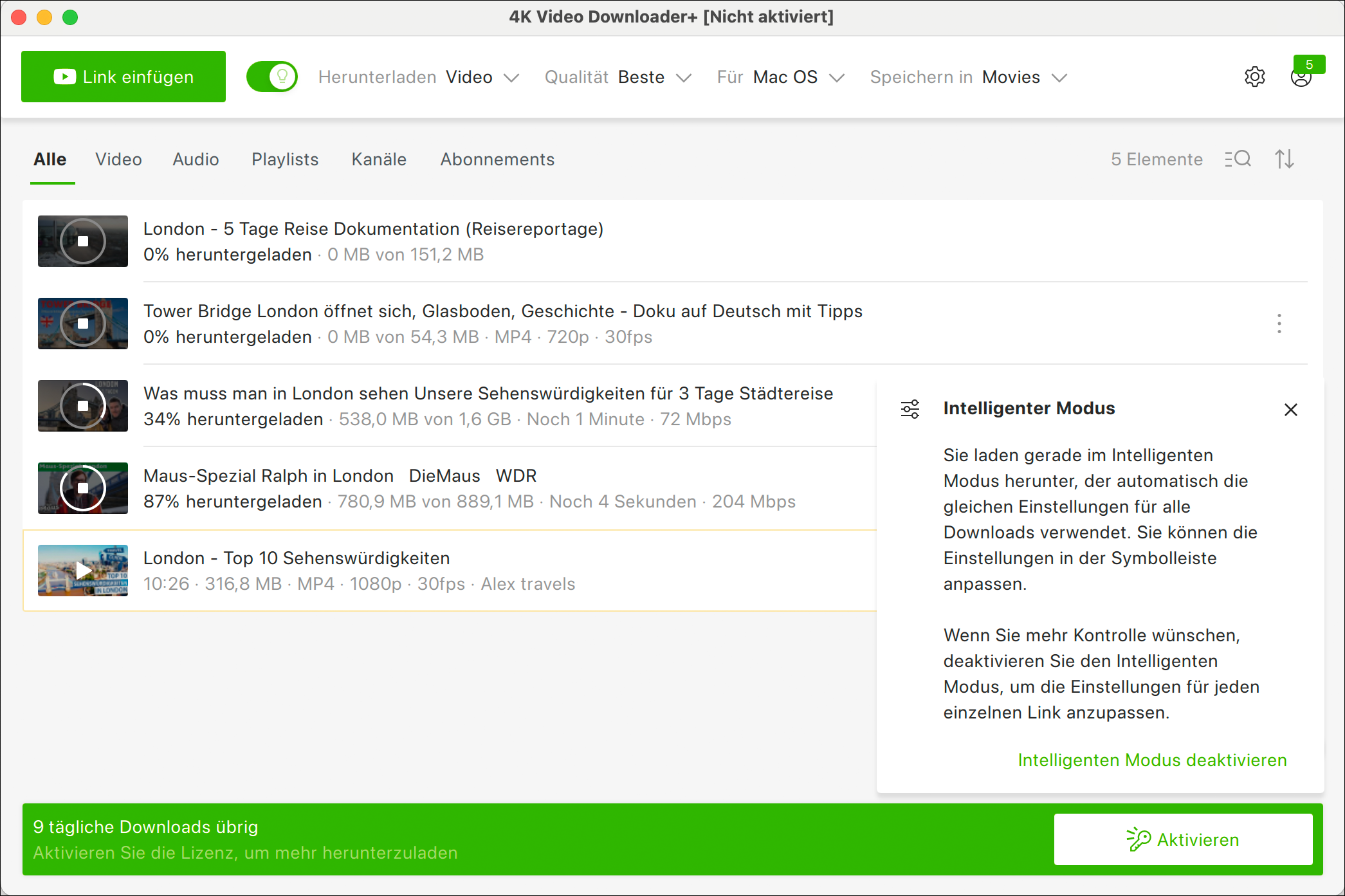Stop the Was muss man in London download
Screen dimensions: 1345x896
click(83, 406)
